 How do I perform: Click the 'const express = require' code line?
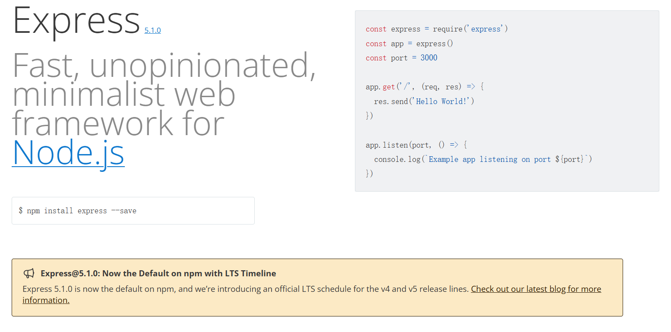tap(437, 29)
